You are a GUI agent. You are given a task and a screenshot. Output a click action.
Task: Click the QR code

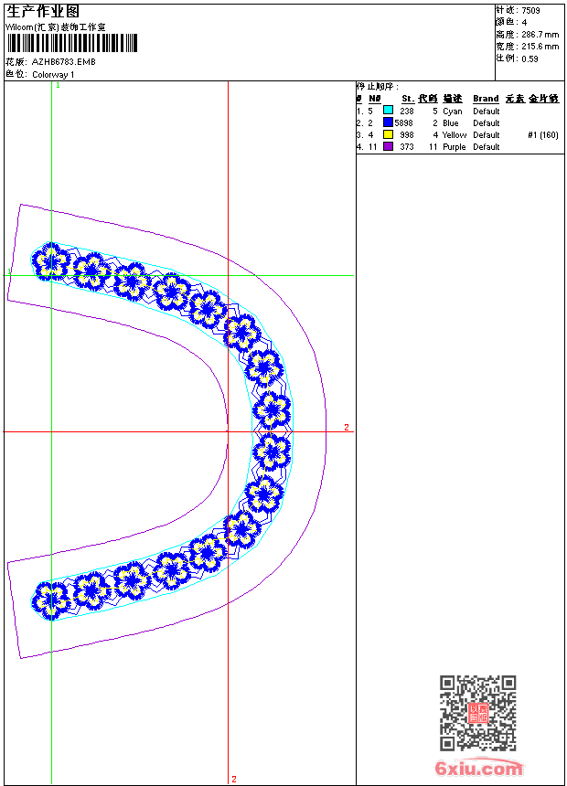pyautogui.click(x=477, y=713)
